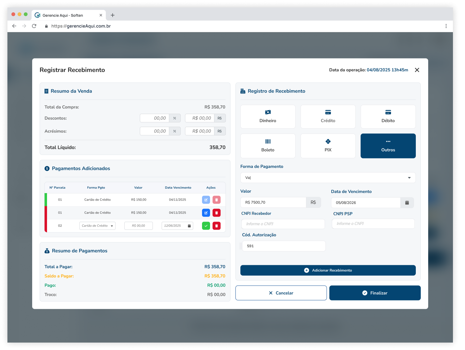Click the blue edit icon in second payment row

pos(206,213)
